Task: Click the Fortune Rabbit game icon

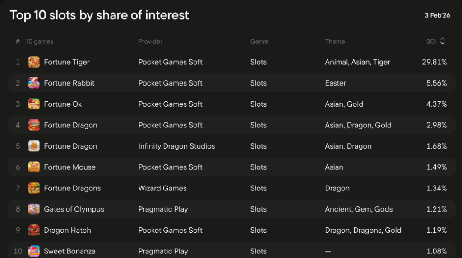Action: pyautogui.click(x=34, y=83)
